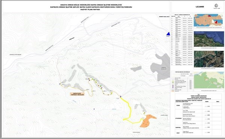
Task: Open the Turkey location map thumbnail
Action: 209,20
